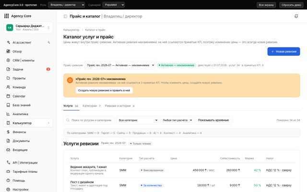The width and height of the screenshot is (307, 192).
Task: Click the orange warning icon in banner
Action: pos(70,80)
